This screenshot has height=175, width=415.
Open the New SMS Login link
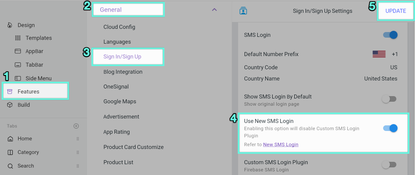[281, 145]
